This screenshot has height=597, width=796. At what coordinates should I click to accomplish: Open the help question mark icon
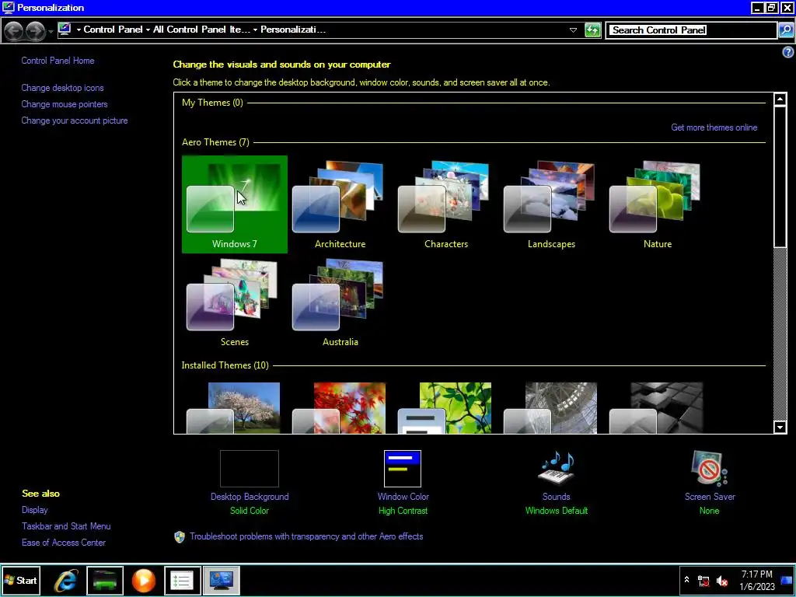(788, 52)
